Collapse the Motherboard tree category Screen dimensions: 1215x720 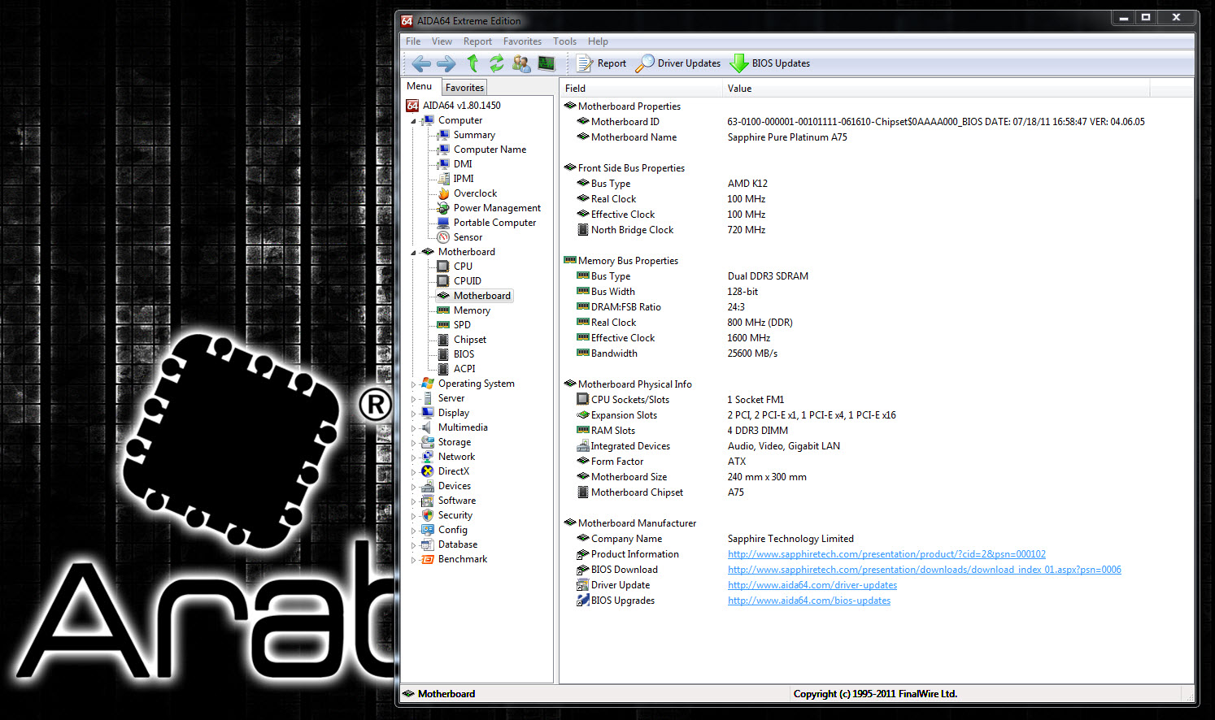(413, 253)
